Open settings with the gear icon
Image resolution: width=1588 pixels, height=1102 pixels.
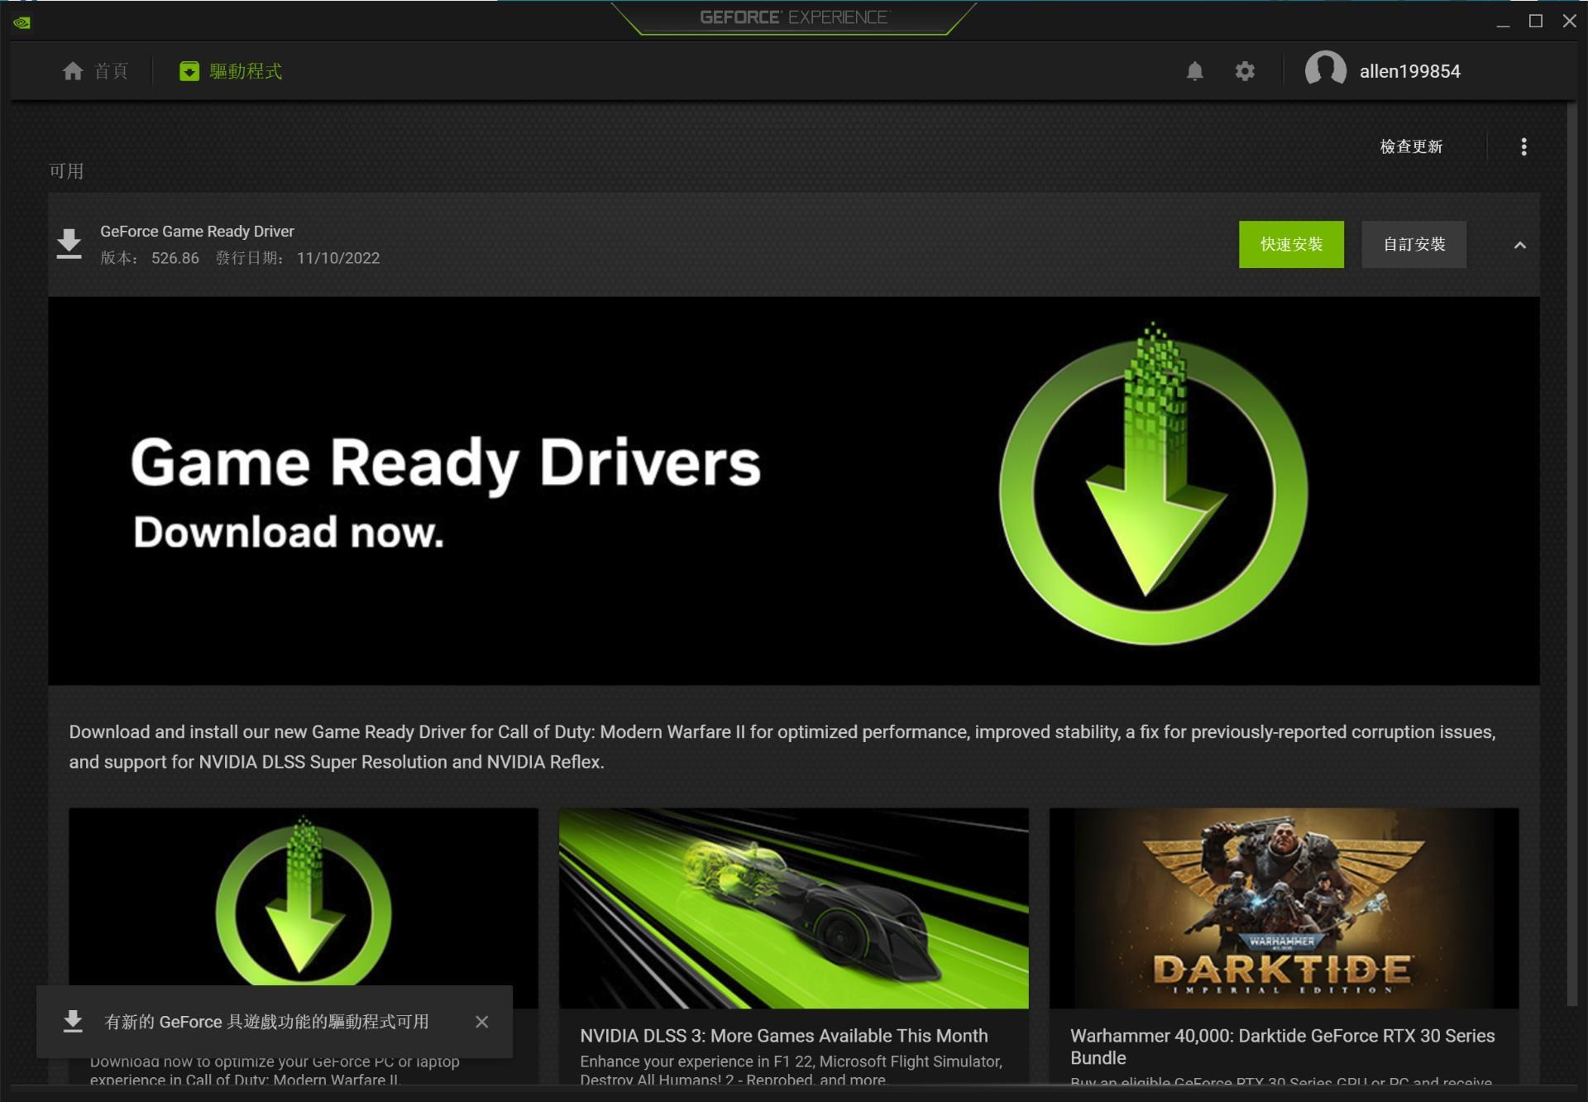click(1244, 71)
